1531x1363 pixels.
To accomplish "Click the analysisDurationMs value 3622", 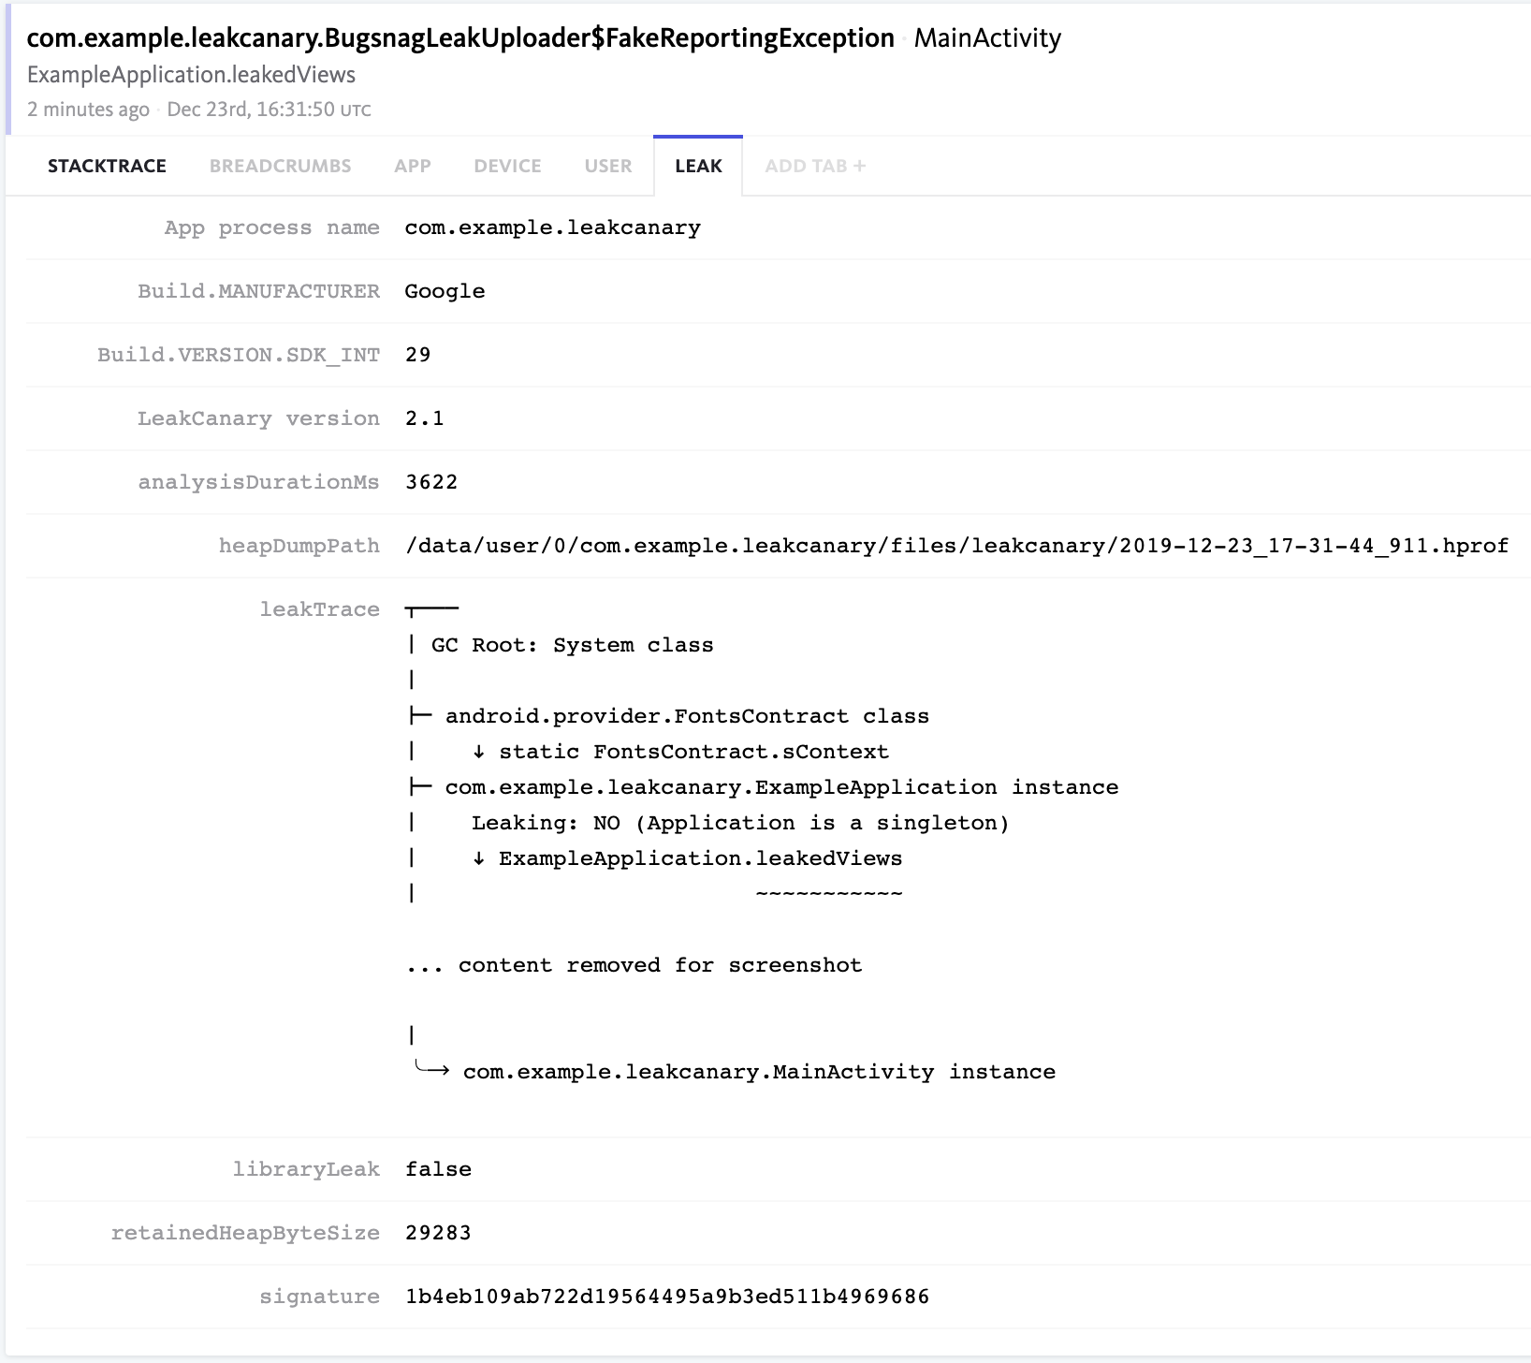I will [x=431, y=482].
